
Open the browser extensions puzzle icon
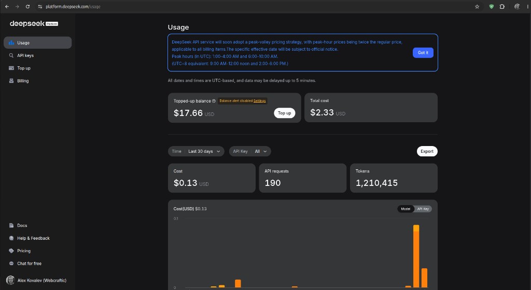(x=502, y=6)
